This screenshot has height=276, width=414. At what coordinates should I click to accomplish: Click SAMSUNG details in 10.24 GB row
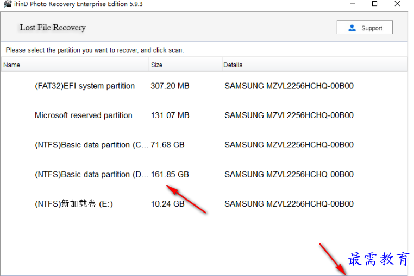pyautogui.click(x=289, y=204)
